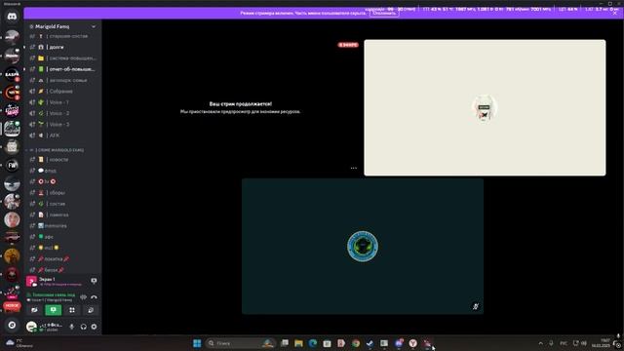Screen dimensions: 624x351
Task: Open Discord home direct messages icon
Action: click(x=12, y=17)
